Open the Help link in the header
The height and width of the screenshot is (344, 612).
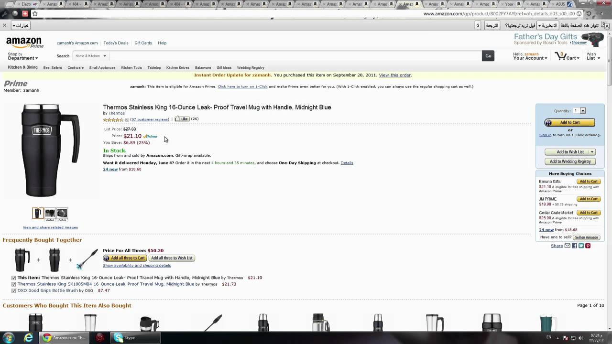[x=162, y=43]
